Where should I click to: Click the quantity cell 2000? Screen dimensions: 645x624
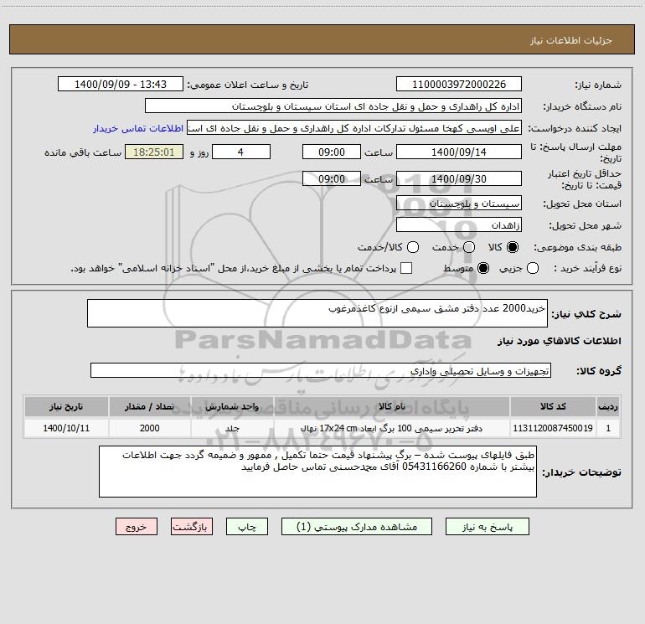point(149,428)
